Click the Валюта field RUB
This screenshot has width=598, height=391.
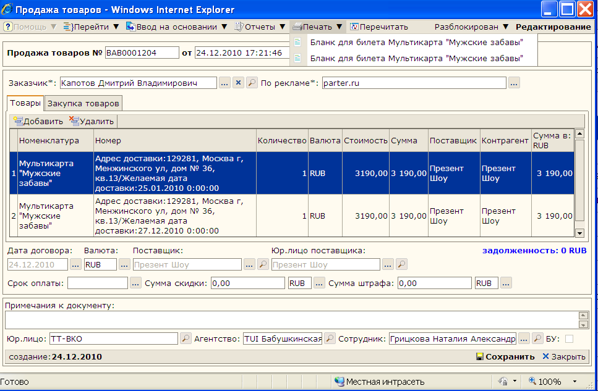pos(100,264)
